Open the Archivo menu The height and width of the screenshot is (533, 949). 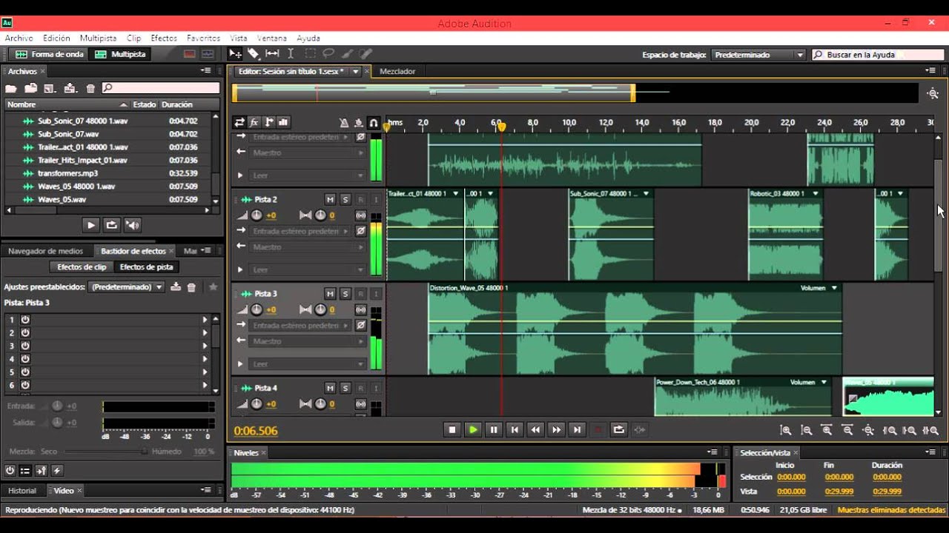19,38
